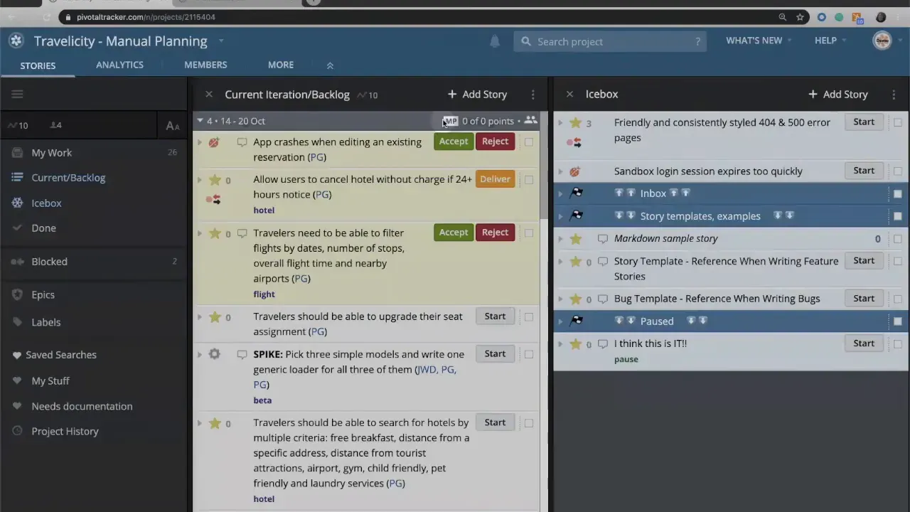Click the members icon in the iteration header
910x512 pixels.
[x=530, y=121]
